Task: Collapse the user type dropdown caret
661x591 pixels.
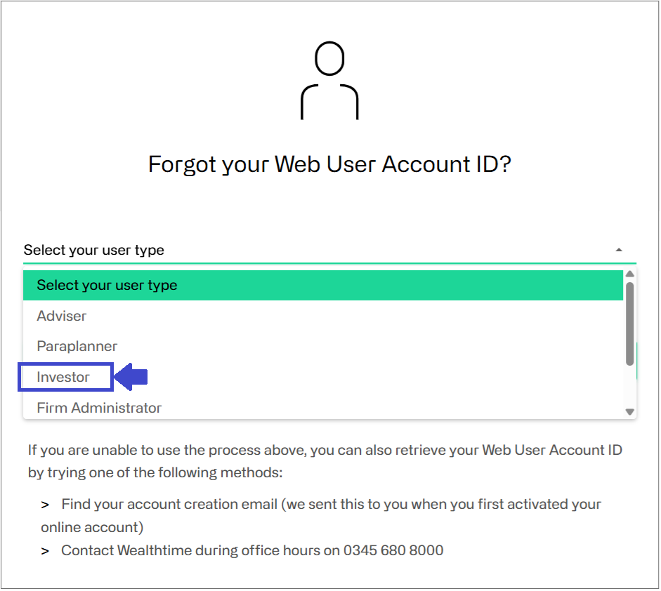Action: (x=618, y=250)
